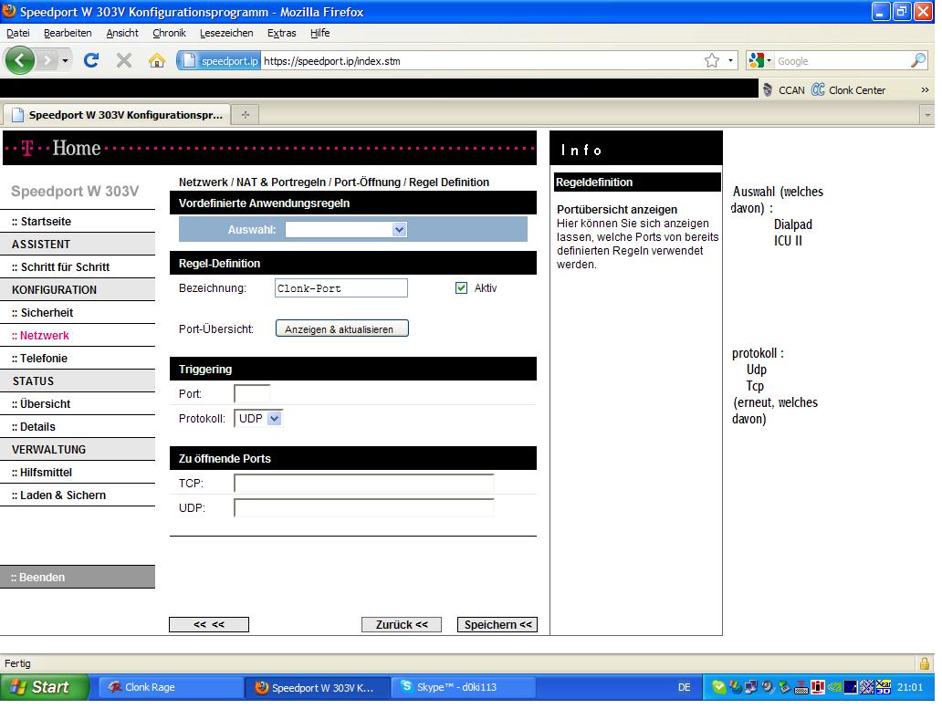Screen dimensions: 942x709
Task: Click the taskbar clock 21:01
Action: [x=909, y=687]
